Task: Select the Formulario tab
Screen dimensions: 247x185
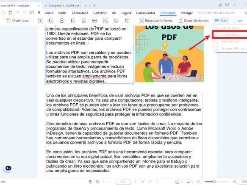Action: coord(168,13)
